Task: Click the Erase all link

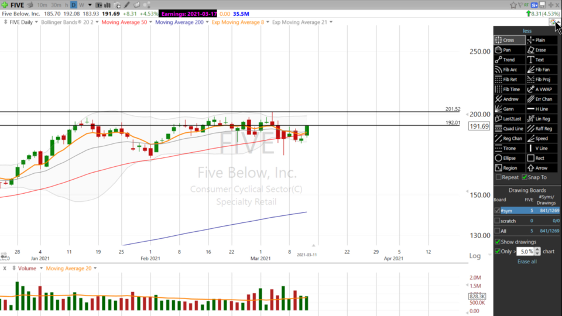Action: 527,262
